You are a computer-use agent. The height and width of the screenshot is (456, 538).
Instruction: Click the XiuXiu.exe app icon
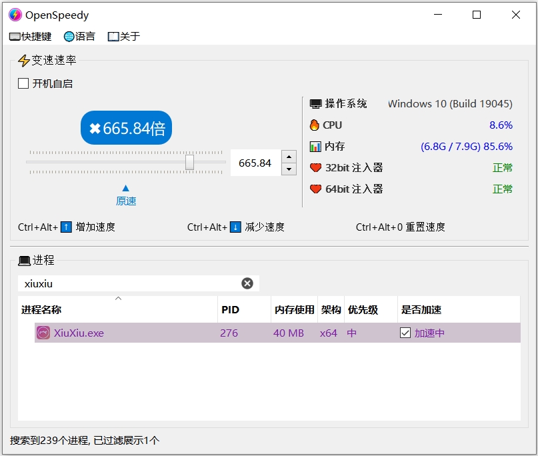(43, 333)
